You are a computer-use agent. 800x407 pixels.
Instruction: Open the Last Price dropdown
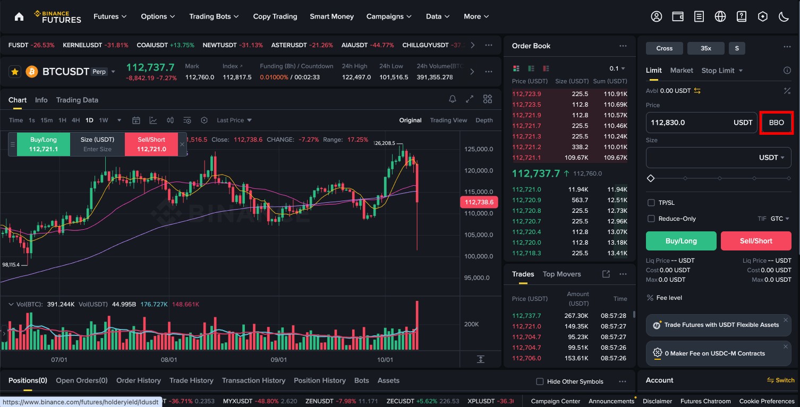point(234,120)
